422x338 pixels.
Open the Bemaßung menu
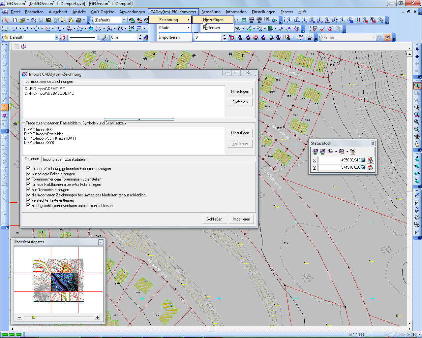211,12
